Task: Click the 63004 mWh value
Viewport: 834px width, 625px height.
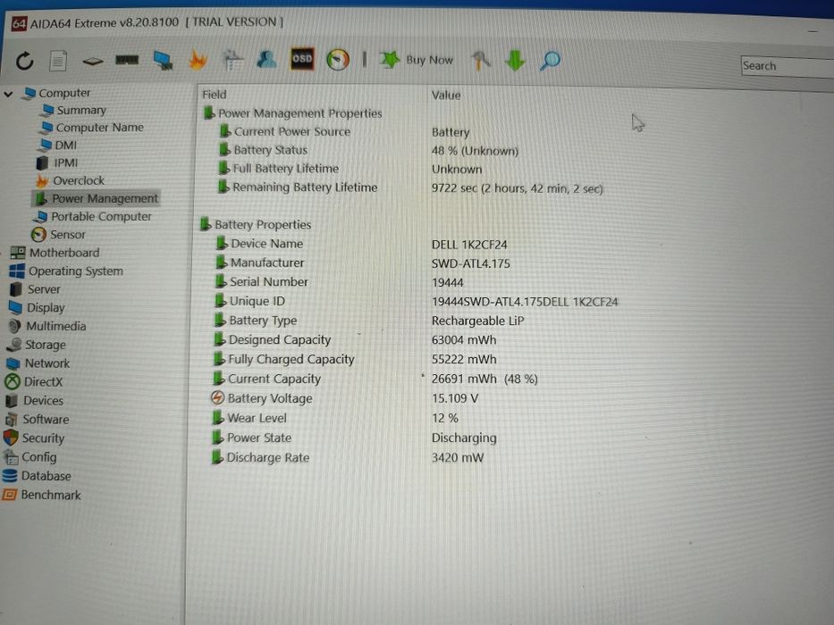Action: pyautogui.click(x=464, y=340)
